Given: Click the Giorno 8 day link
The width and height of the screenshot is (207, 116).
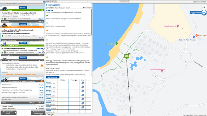Looking at the screenshot, I should point(48,111).
